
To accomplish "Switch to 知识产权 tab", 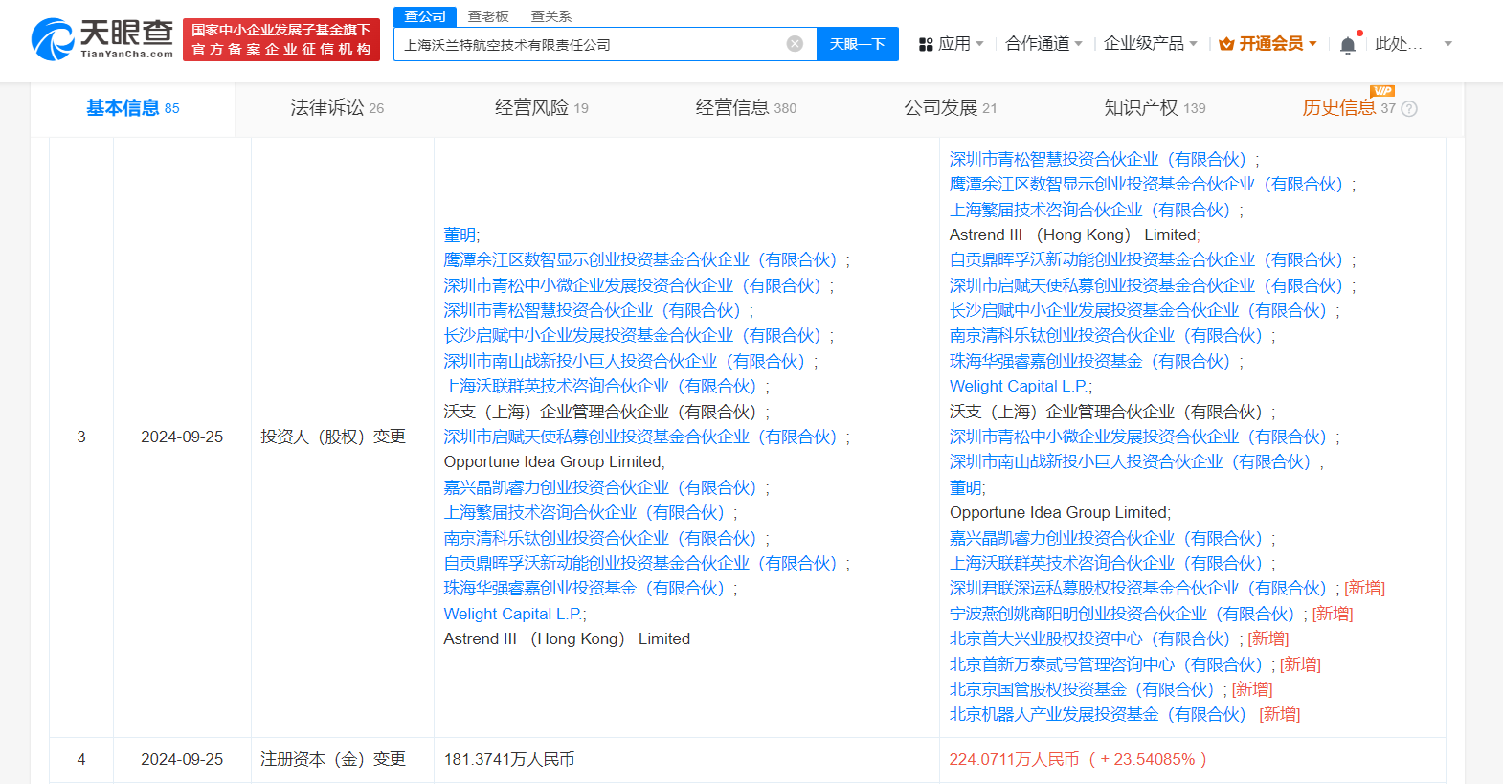I will 1155,108.
